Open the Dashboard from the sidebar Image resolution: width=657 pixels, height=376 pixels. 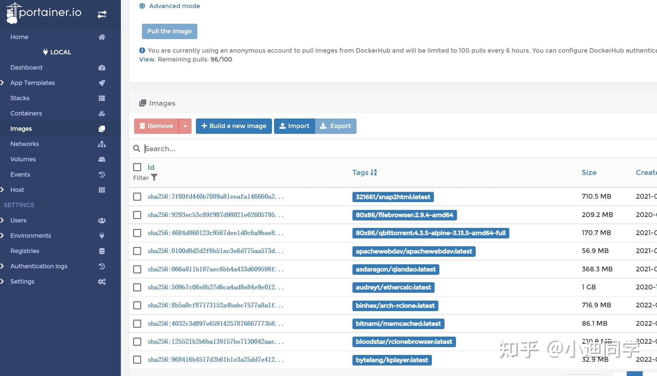click(26, 67)
